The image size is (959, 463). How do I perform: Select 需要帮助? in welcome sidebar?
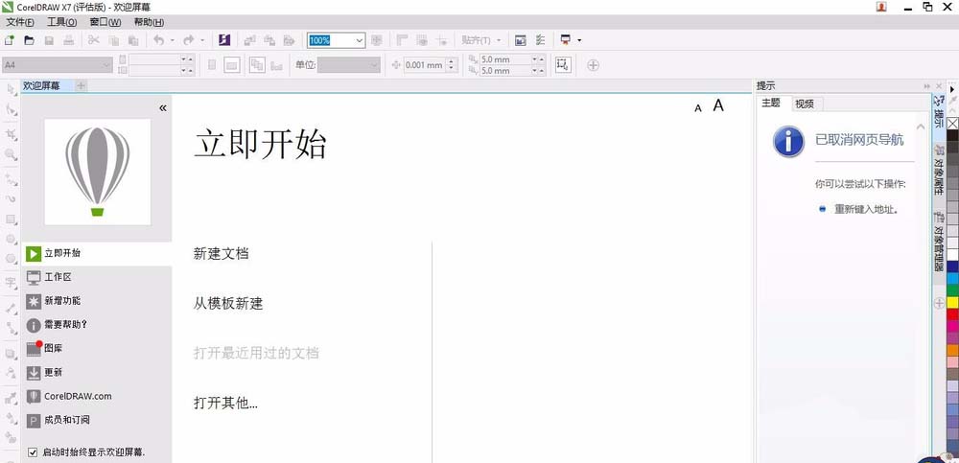click(x=97, y=325)
